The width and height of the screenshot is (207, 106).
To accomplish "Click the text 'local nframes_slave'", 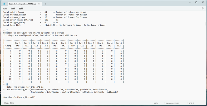I will point(14,17).
